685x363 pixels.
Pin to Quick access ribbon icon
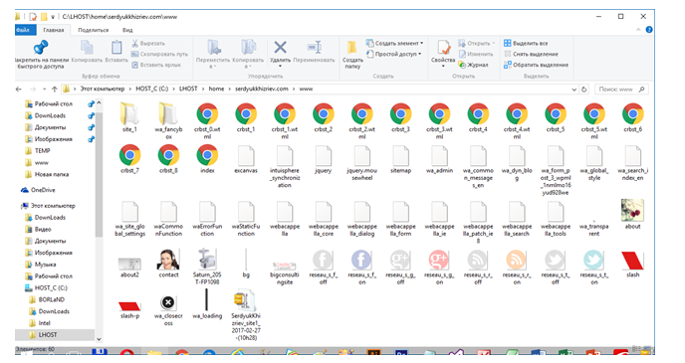[41, 48]
